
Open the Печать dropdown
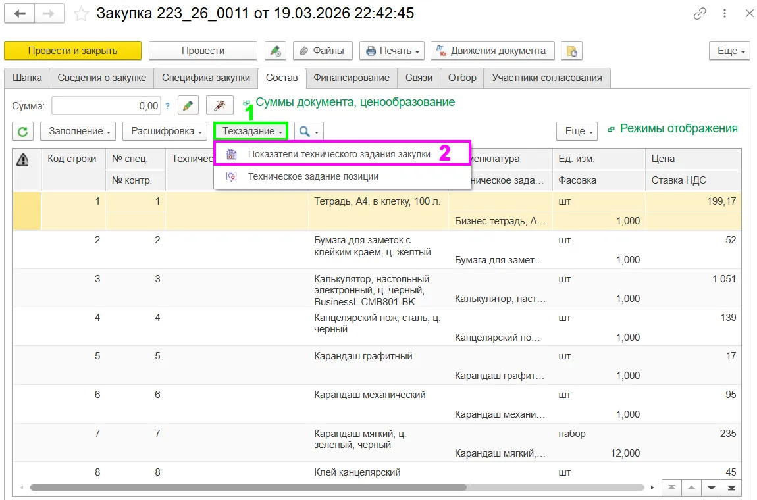click(392, 51)
